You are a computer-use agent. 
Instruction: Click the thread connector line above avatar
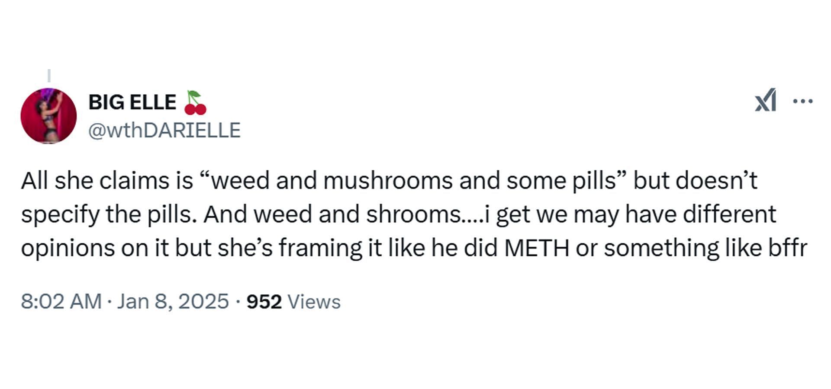[49, 75]
